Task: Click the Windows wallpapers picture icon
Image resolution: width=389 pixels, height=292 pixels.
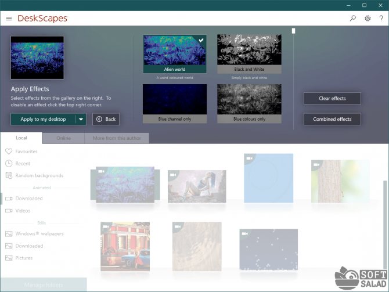Action: (x=9, y=234)
